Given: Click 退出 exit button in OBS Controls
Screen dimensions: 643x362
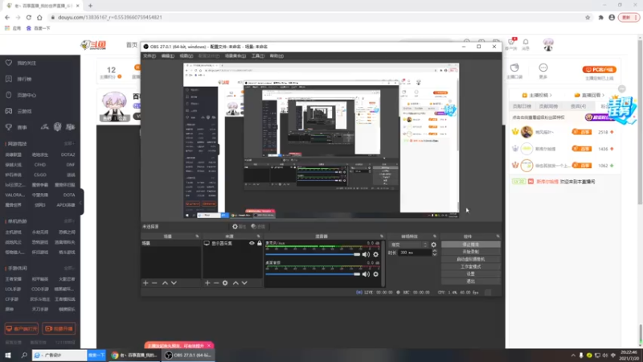Looking at the screenshot, I should pos(471,281).
